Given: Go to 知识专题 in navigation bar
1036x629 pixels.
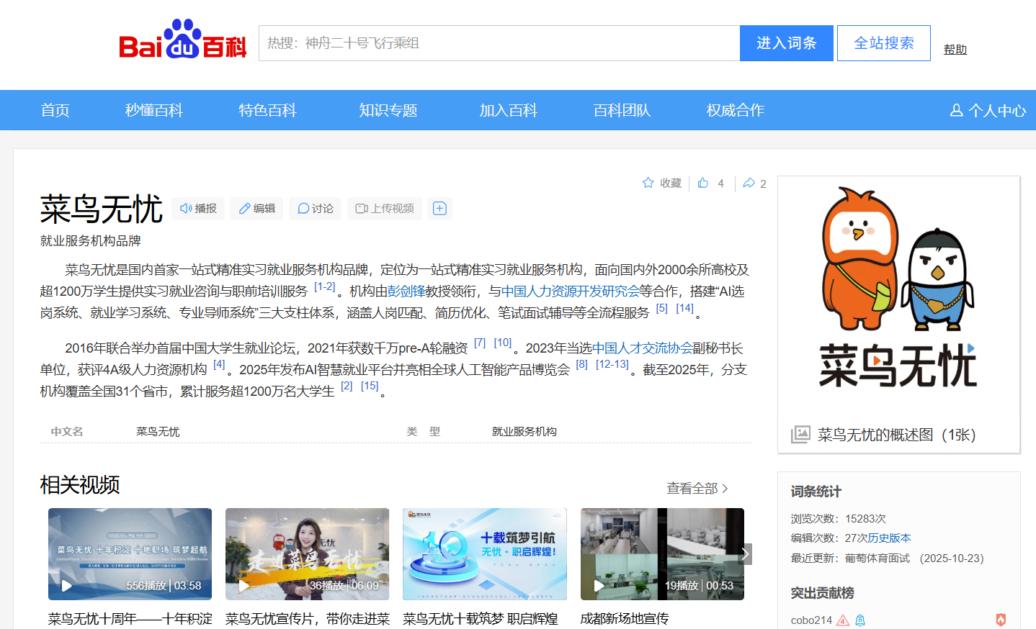Looking at the screenshot, I should point(388,110).
